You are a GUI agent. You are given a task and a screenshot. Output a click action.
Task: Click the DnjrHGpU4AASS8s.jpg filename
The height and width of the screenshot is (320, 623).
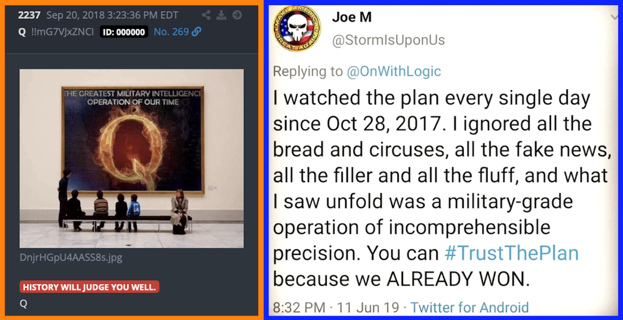71,257
